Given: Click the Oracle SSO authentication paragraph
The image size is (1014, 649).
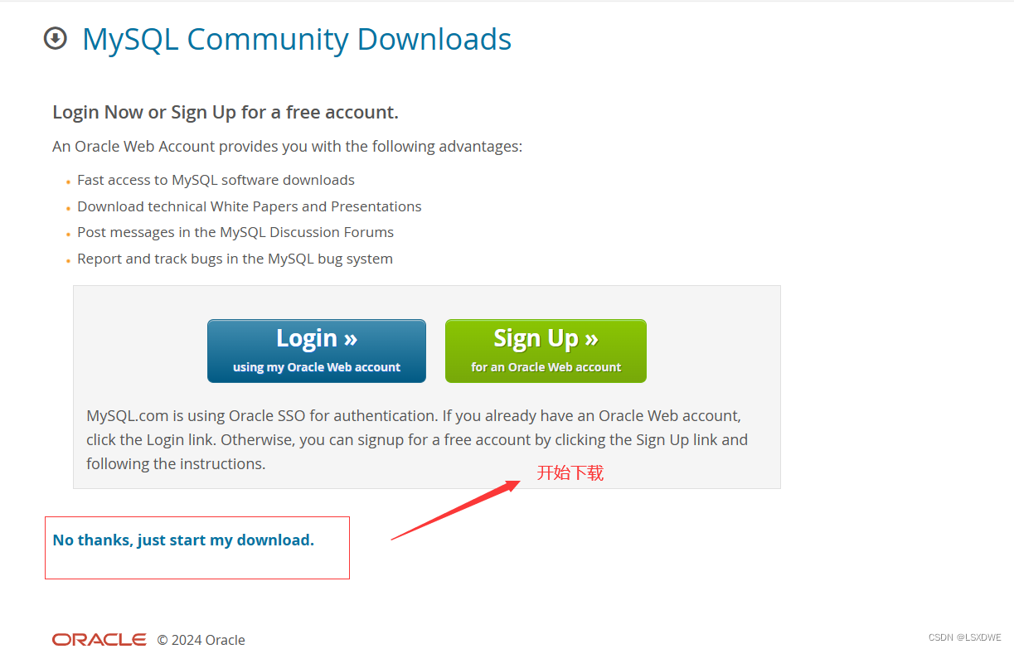Looking at the screenshot, I should click(x=417, y=439).
